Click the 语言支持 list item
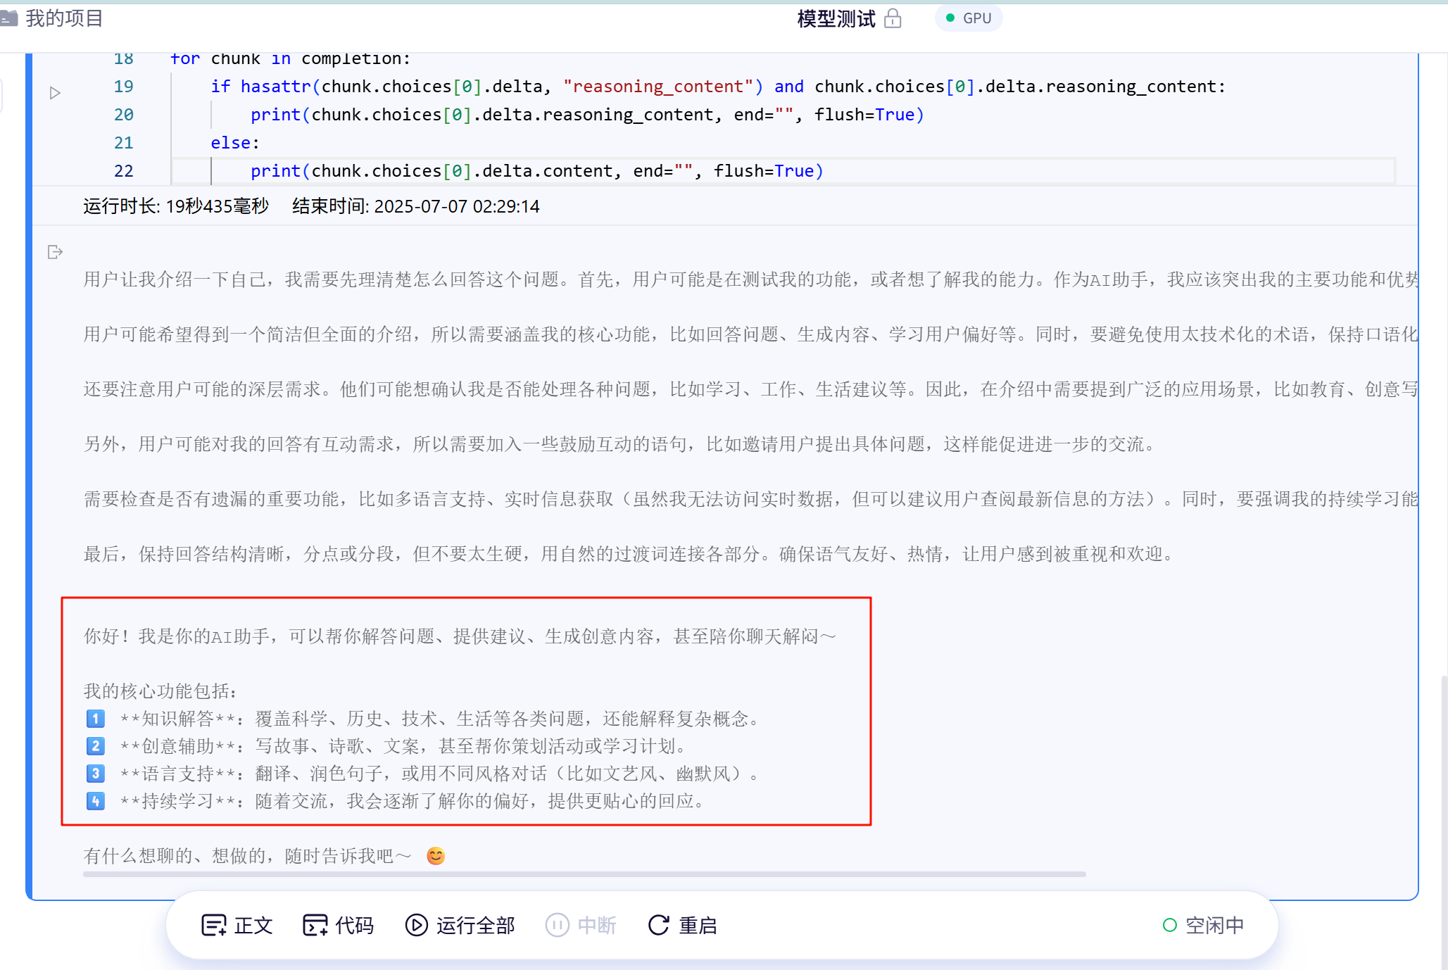This screenshot has height=970, width=1448. pos(423,774)
